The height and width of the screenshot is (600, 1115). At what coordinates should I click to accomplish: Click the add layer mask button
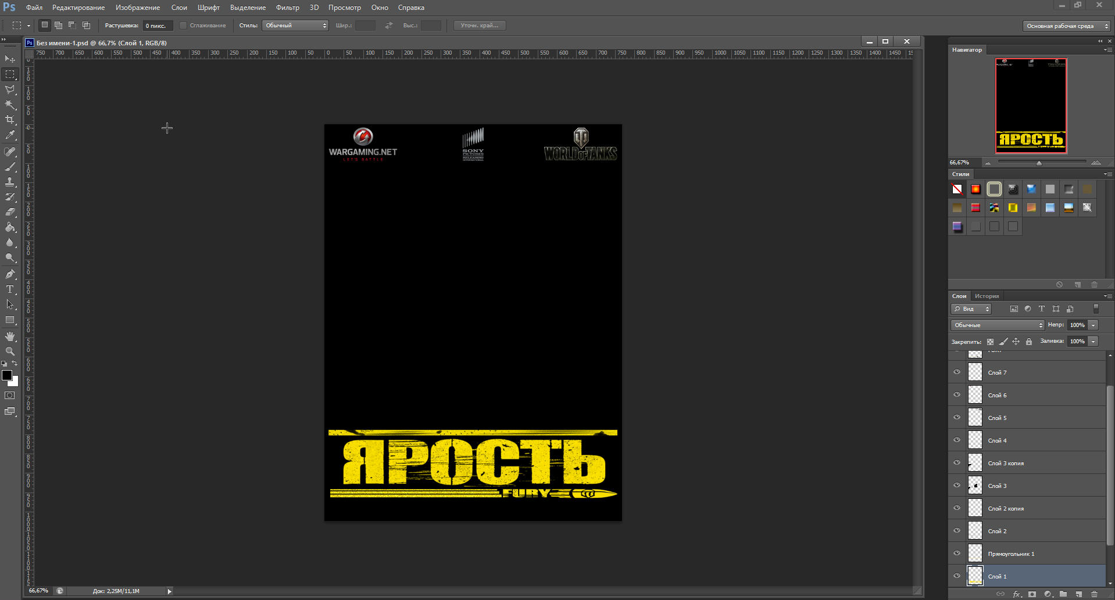(1032, 594)
